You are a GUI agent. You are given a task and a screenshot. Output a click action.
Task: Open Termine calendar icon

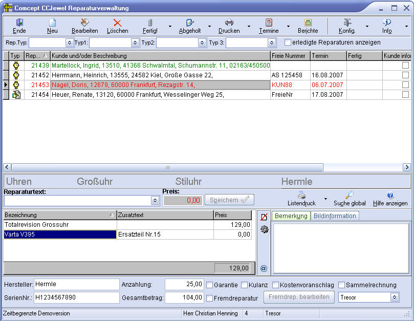point(269,23)
